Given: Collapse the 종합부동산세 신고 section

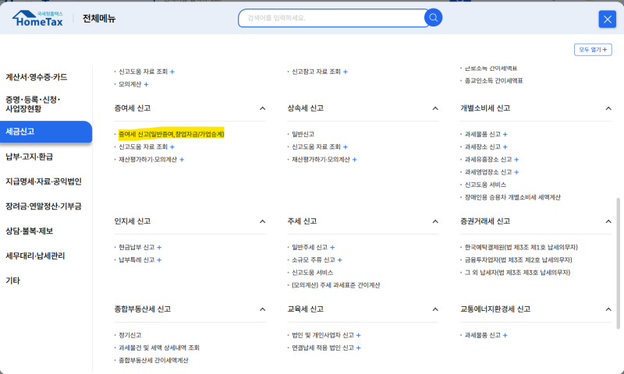Looking at the screenshot, I should click(262, 309).
